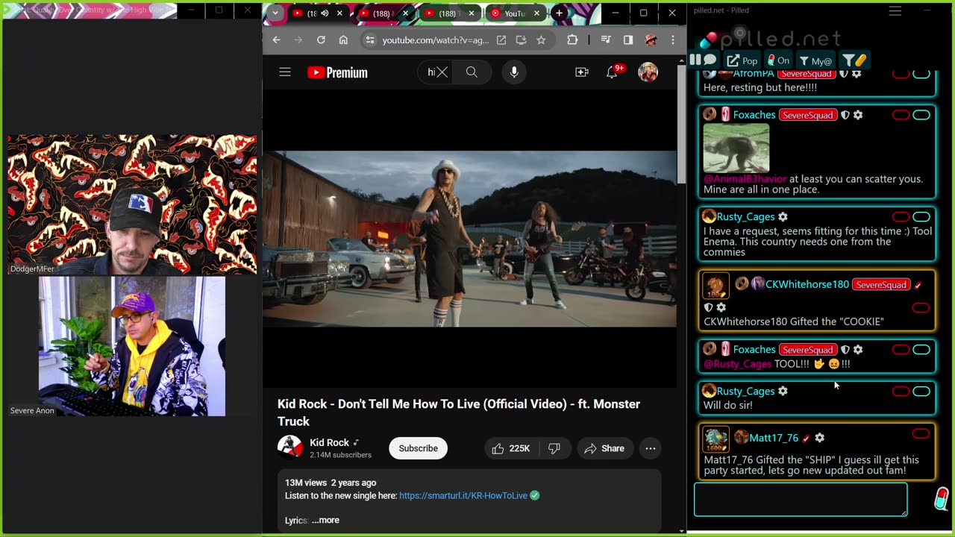Toggle the pill filter in chat toolbar
The height and width of the screenshot is (537, 955).
pos(854,60)
